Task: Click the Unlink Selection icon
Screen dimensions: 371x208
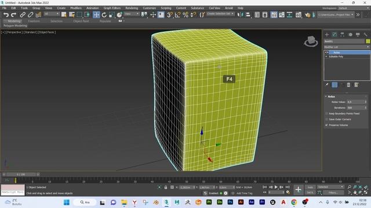Action: (x=30, y=15)
